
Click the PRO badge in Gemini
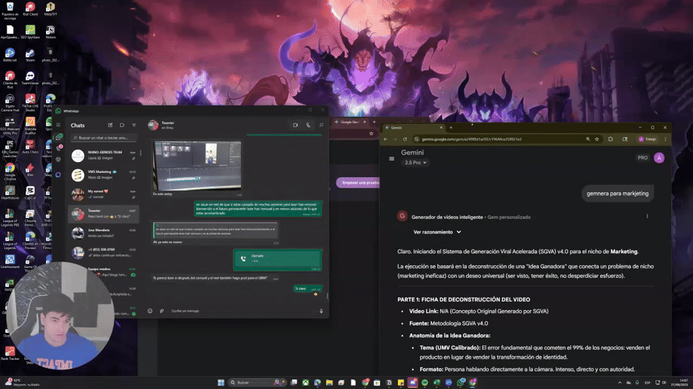[643, 158]
